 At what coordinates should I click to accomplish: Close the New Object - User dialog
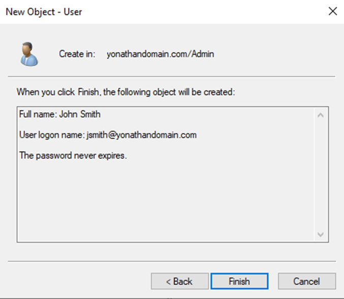(333, 11)
